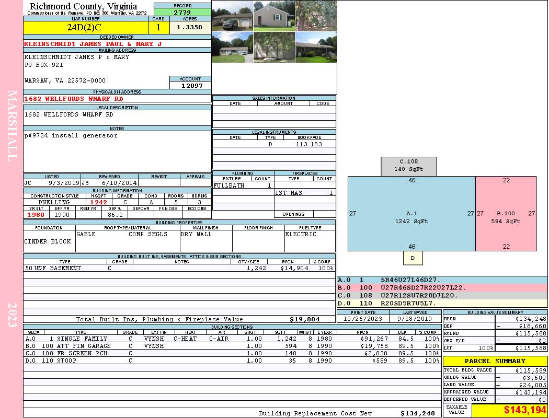Select RPCN summary value $134,248

531,319
